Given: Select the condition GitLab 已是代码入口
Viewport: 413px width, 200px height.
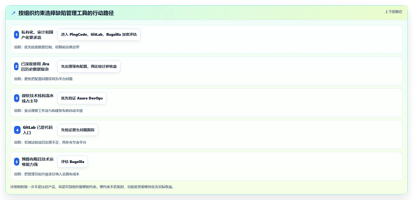Looking at the screenshot, I should tap(38, 130).
